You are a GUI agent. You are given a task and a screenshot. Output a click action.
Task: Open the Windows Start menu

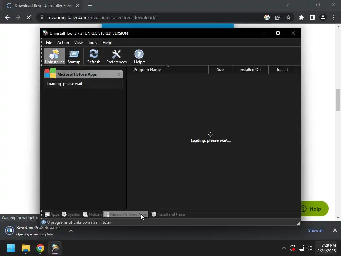click(11, 248)
